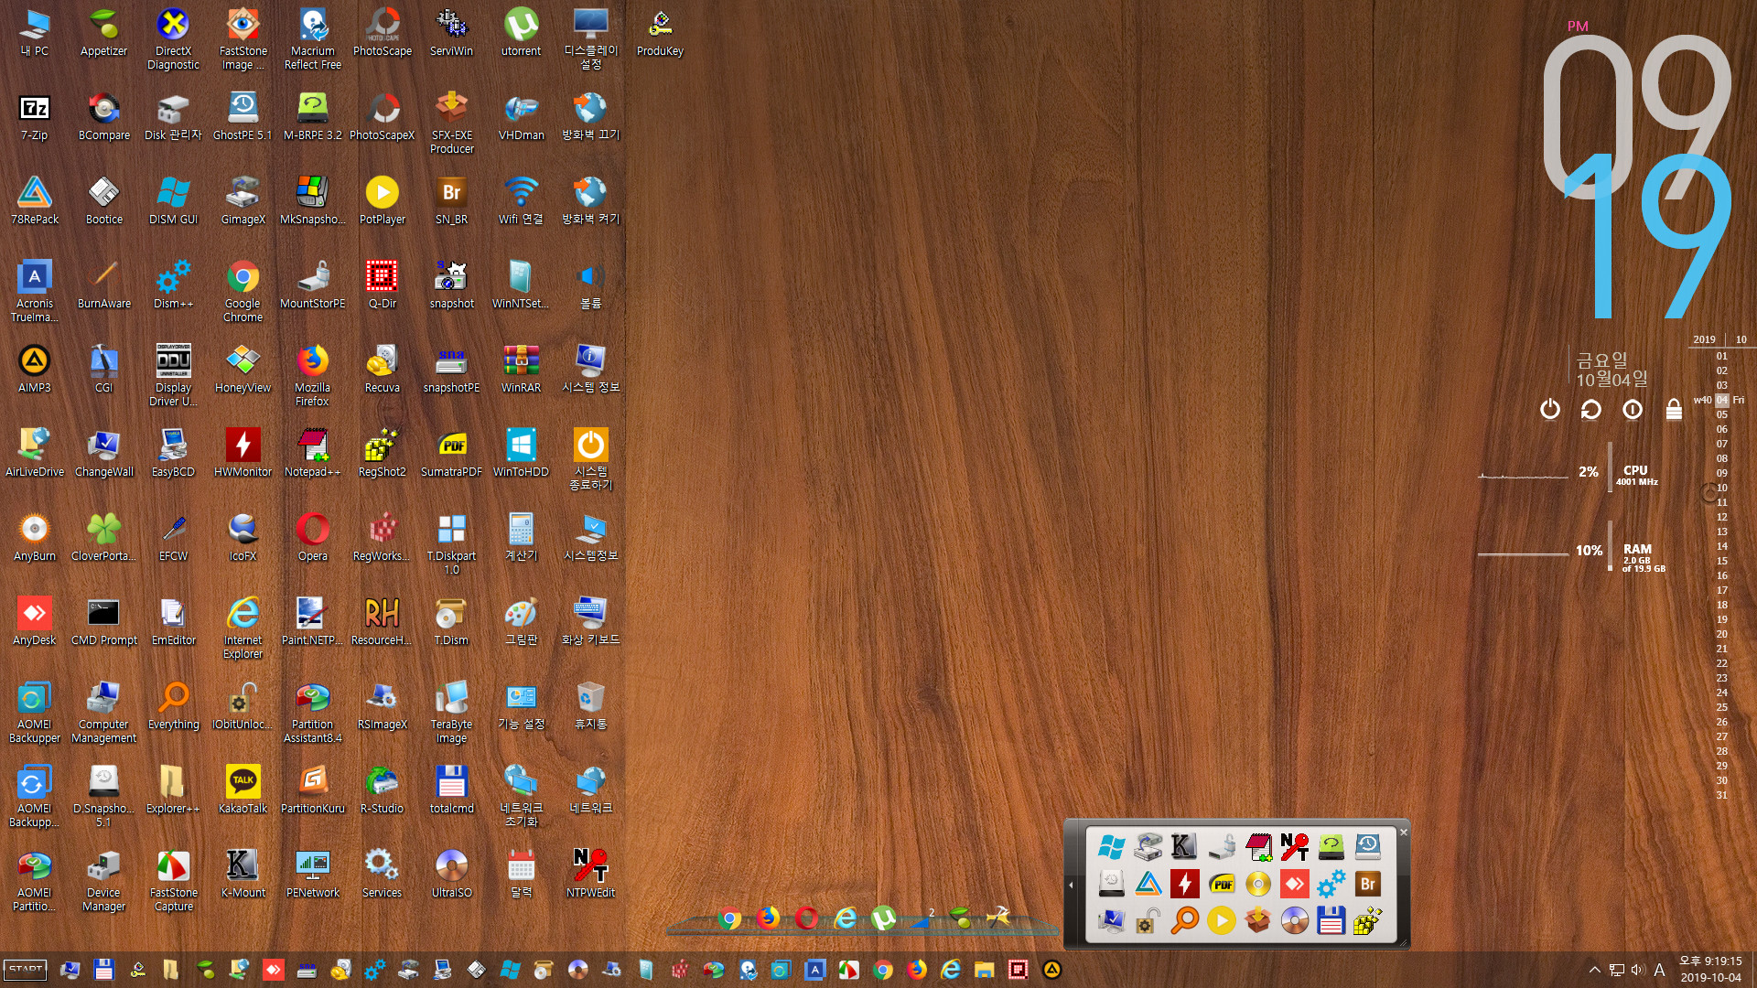
Task: Open the network tray icon
Action: click(1617, 970)
